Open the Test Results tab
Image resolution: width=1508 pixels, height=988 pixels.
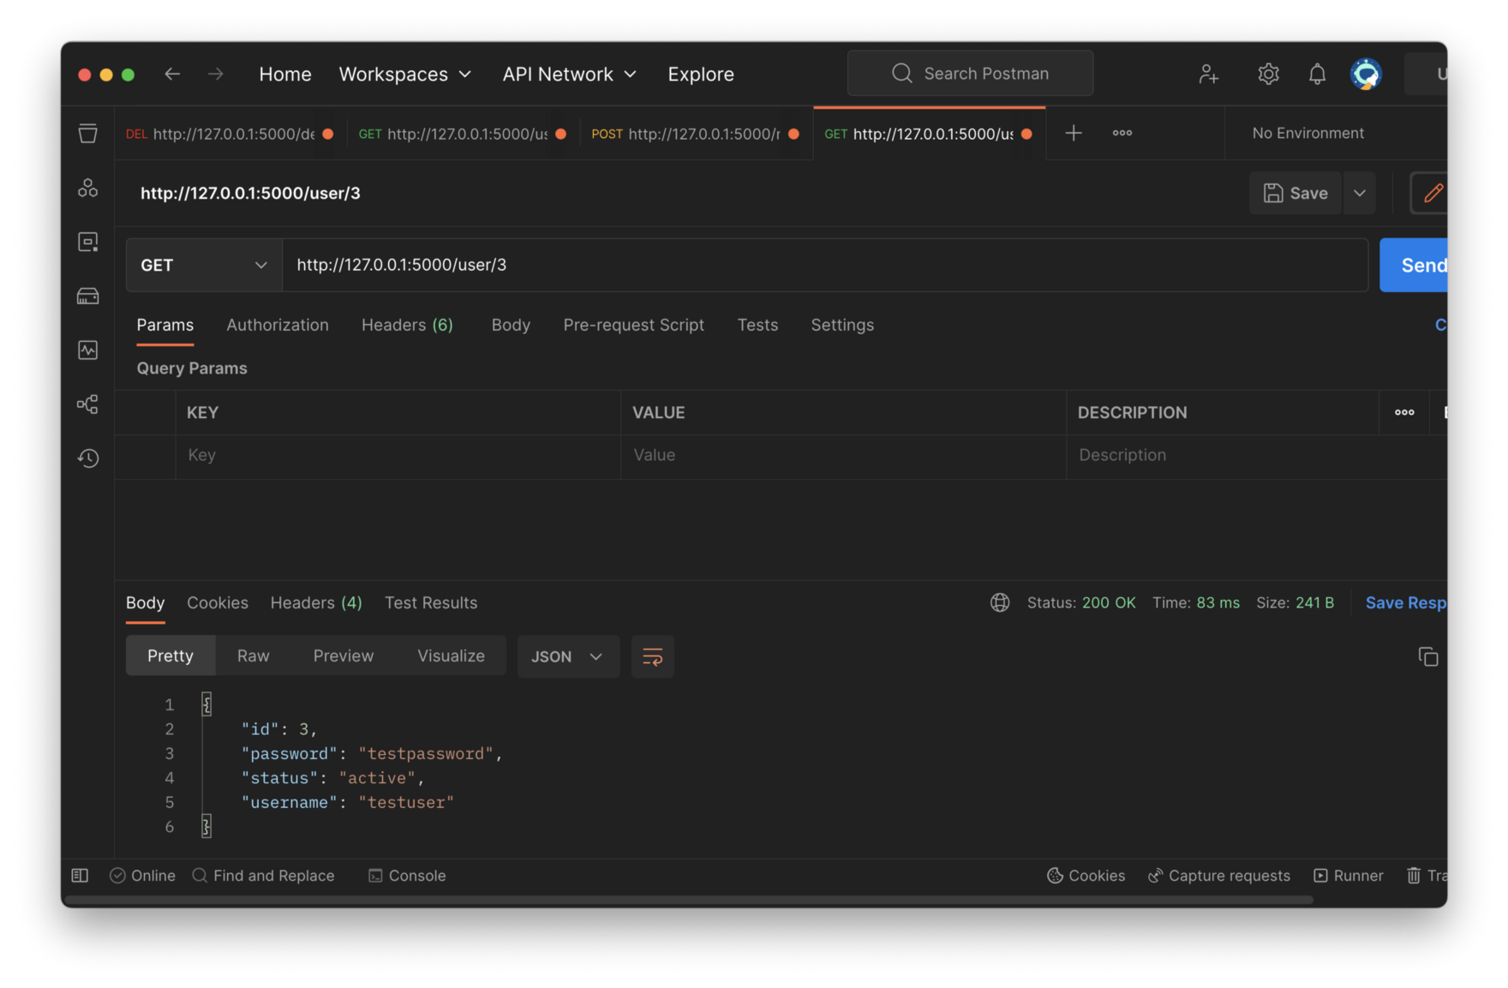tap(431, 602)
